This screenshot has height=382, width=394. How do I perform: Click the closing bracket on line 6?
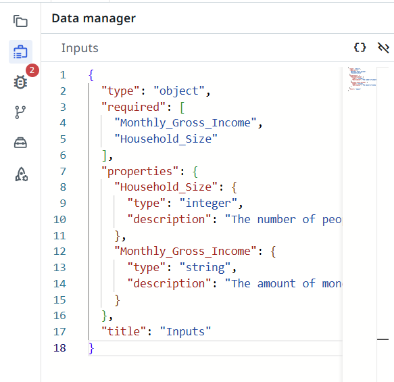(x=105, y=156)
